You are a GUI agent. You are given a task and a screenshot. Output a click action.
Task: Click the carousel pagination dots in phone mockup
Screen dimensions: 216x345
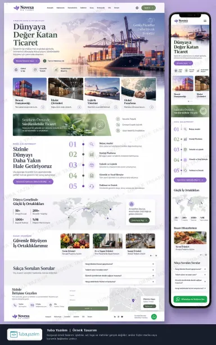coord(190,101)
